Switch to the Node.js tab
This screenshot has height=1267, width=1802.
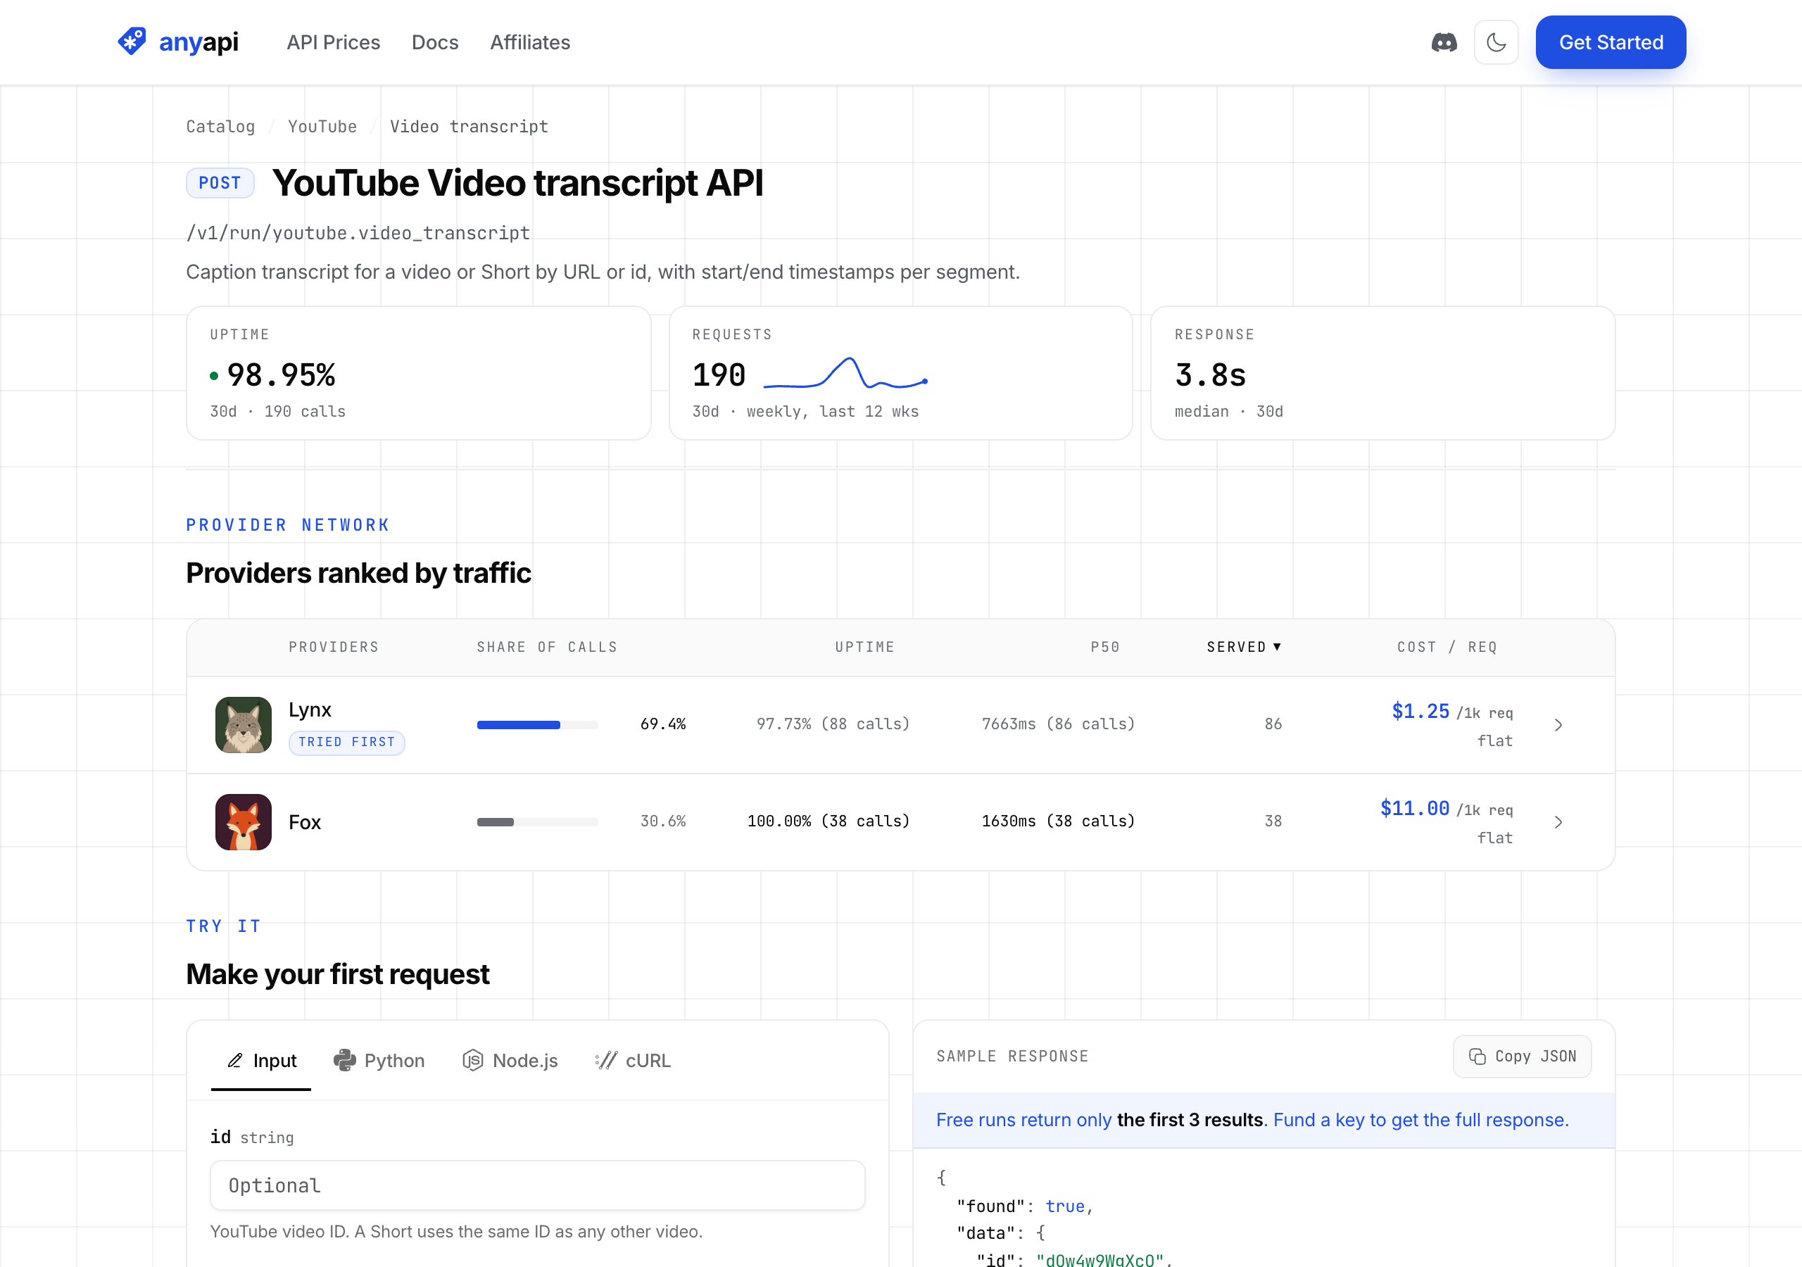tap(510, 1061)
